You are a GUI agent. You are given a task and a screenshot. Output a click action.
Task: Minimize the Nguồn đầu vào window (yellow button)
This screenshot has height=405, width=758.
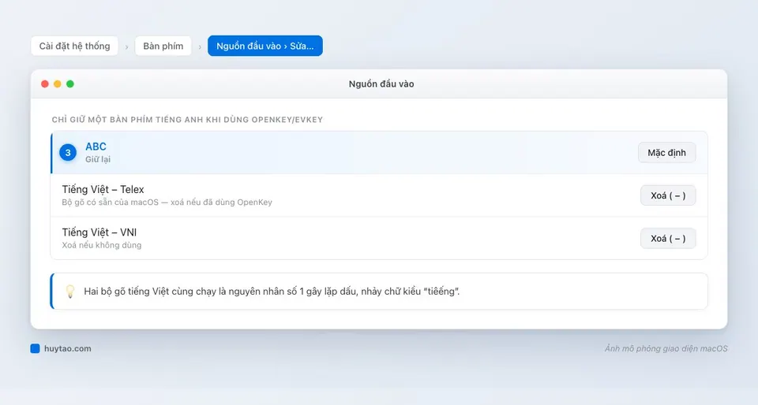click(x=58, y=84)
